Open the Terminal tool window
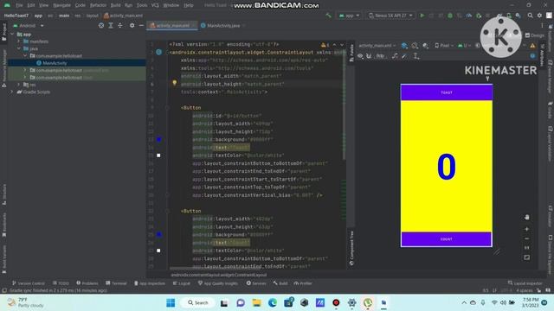 116,283
